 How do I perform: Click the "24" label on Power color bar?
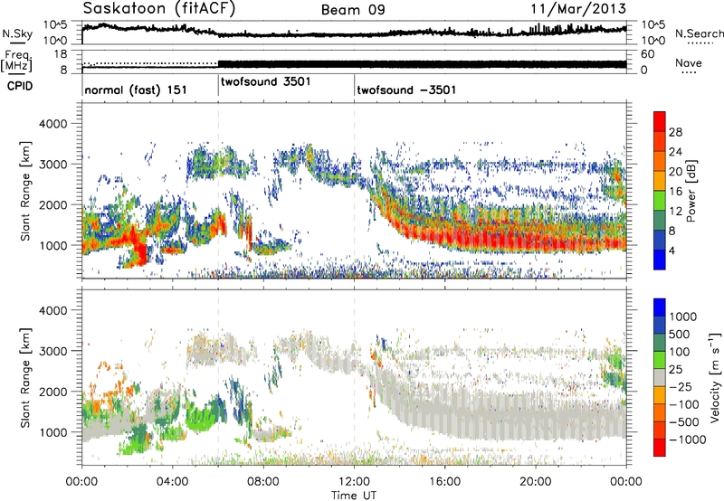click(x=675, y=152)
